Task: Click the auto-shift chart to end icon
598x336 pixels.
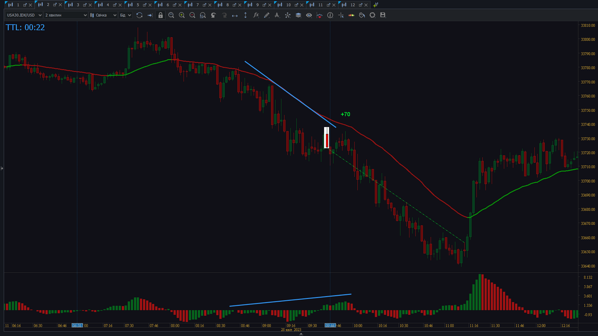Action: 150,15
